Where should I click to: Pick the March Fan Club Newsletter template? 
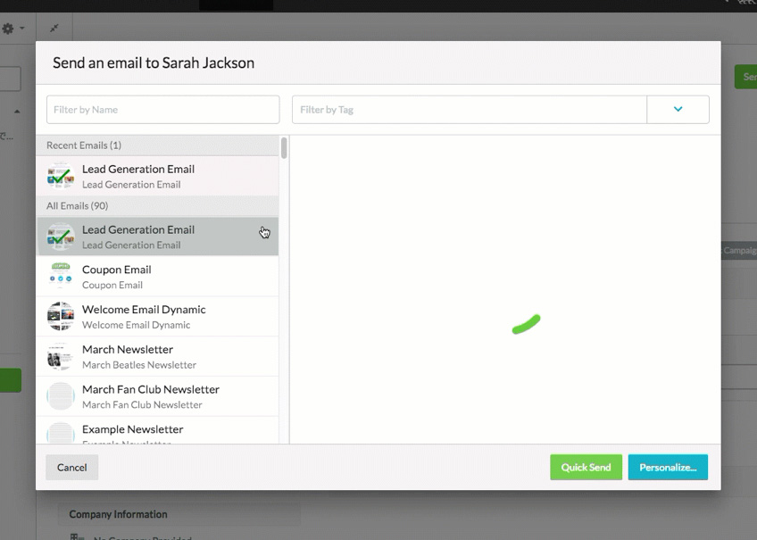[157, 396]
